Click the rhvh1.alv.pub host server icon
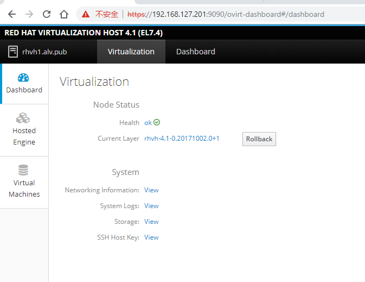Viewport: 365px width, 282px height. (13, 52)
